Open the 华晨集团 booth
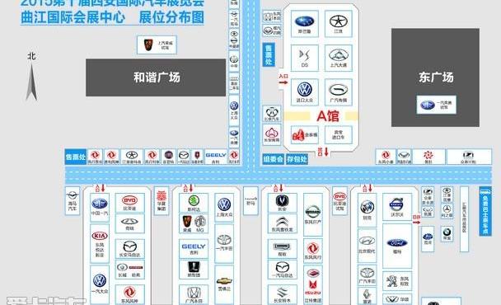Screen dimensions: 501x305 click(162, 201)
